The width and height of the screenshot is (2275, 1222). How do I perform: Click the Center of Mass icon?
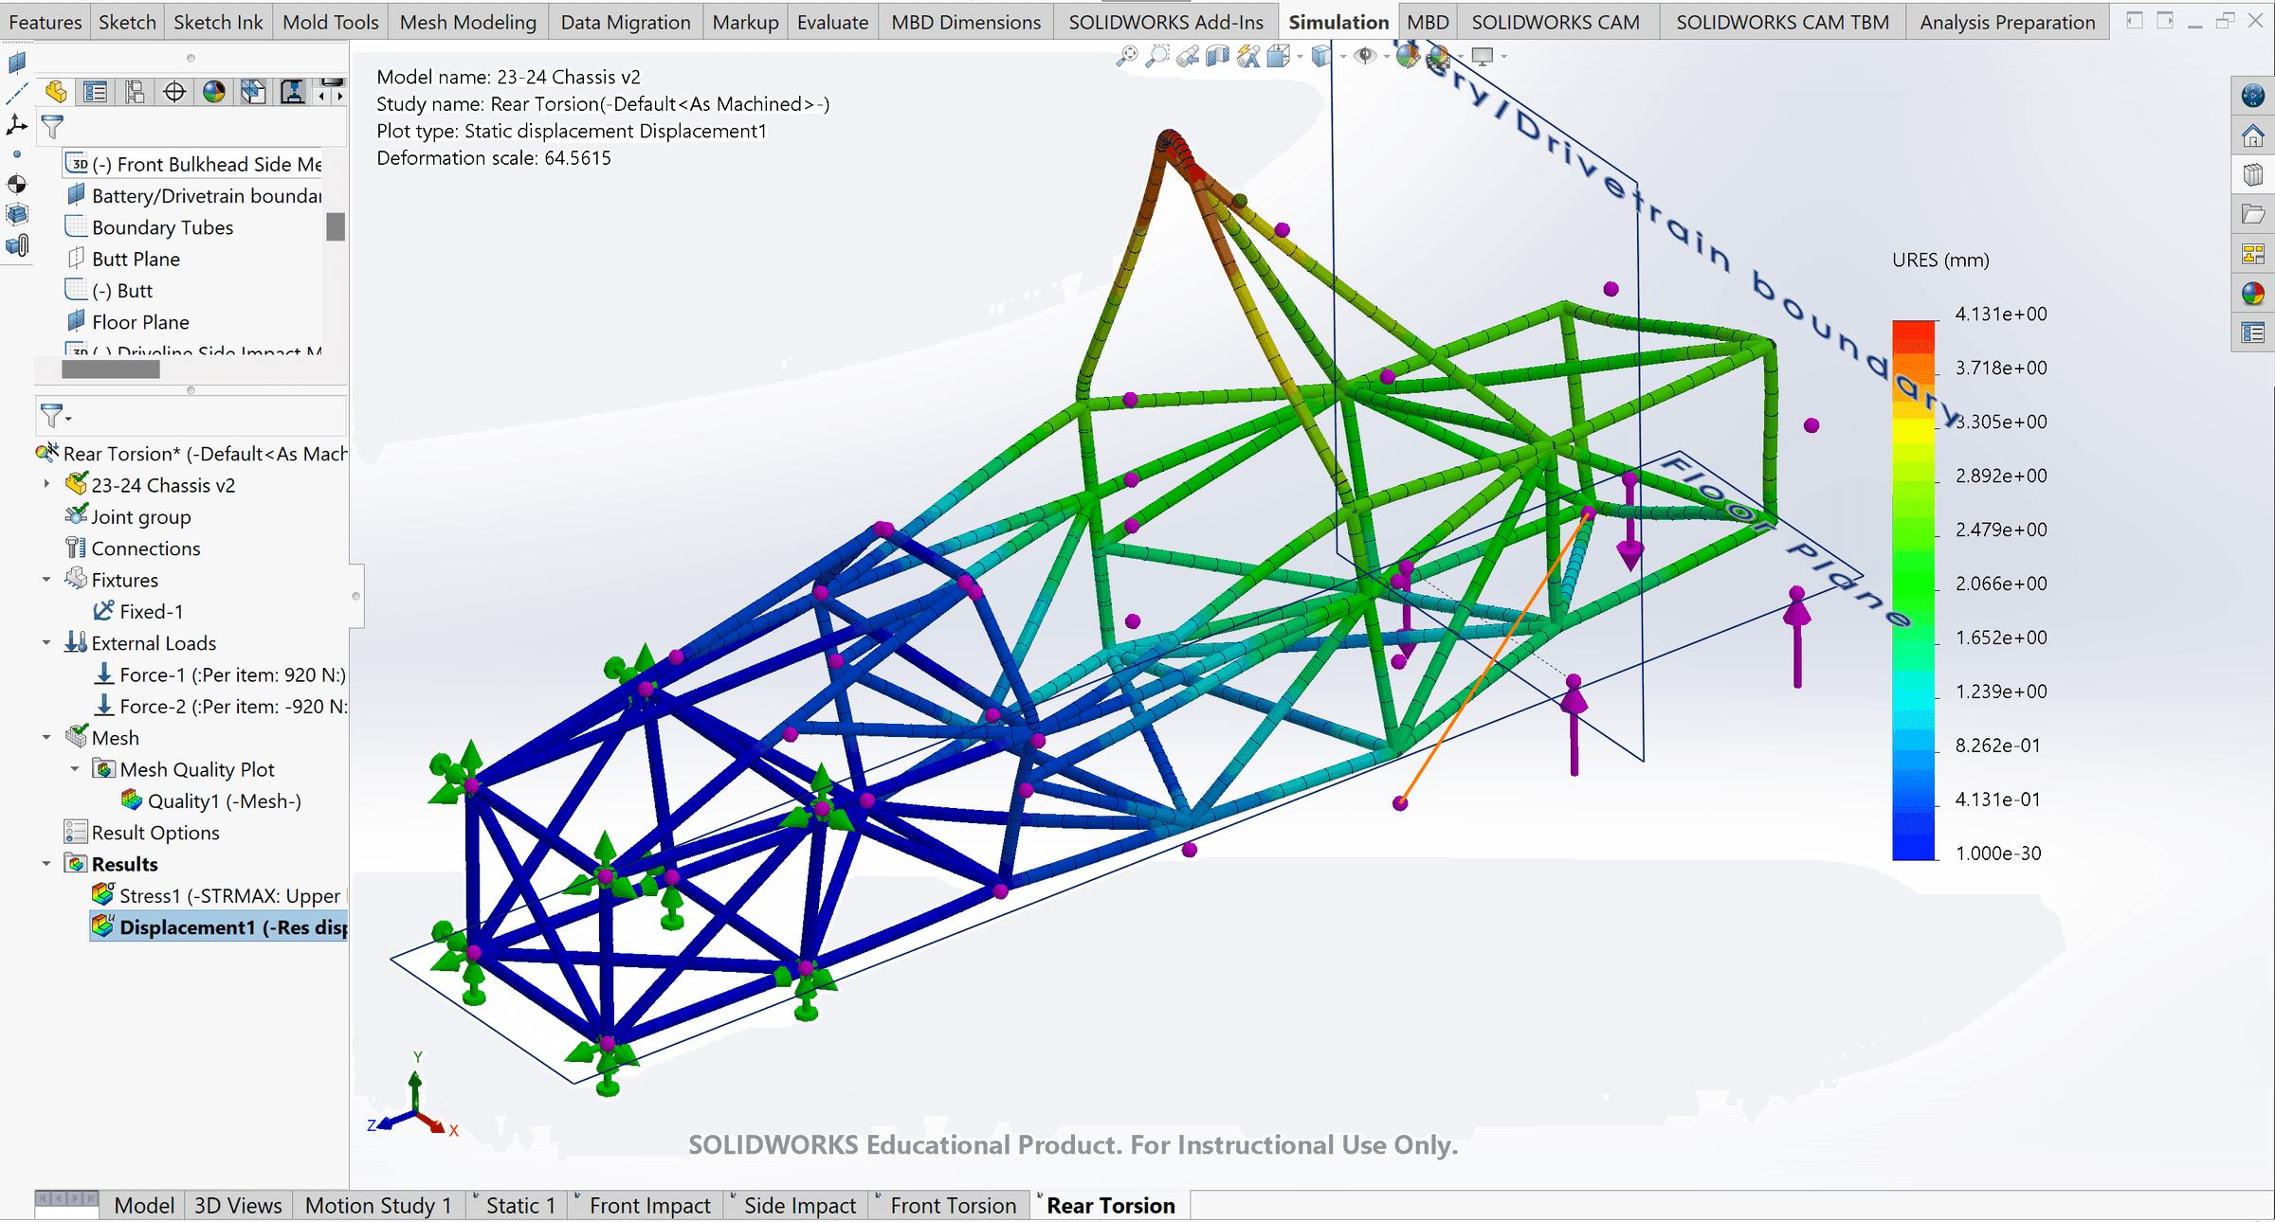pyautogui.click(x=17, y=184)
